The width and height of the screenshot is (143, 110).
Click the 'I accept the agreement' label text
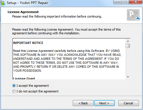33,86
